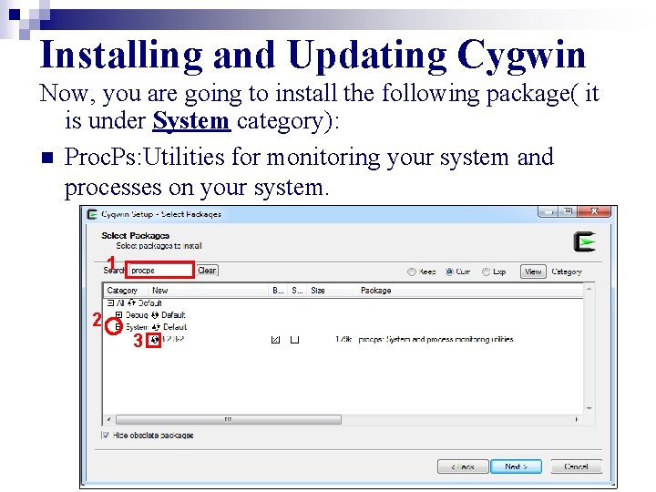Toggle Hide obsolete packages checkbox
Viewport: 656px width, 492px height.
[106, 436]
